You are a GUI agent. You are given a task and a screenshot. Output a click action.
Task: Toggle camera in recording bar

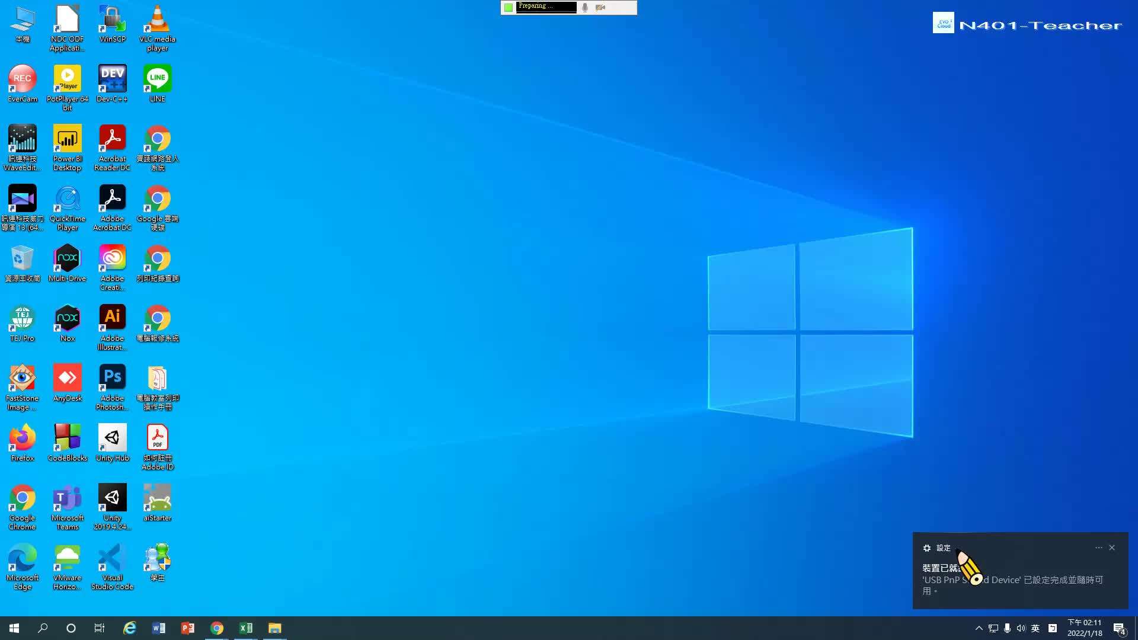pyautogui.click(x=600, y=7)
